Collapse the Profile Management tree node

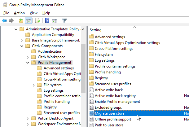[x=28, y=63]
